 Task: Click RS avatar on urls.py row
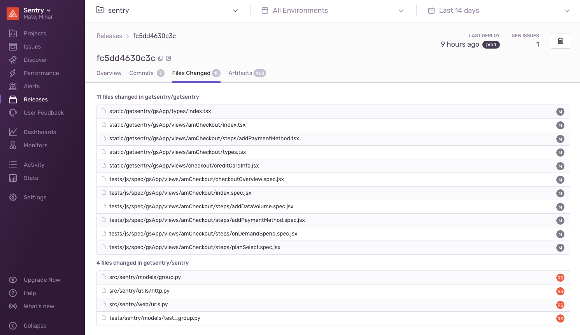click(x=560, y=305)
